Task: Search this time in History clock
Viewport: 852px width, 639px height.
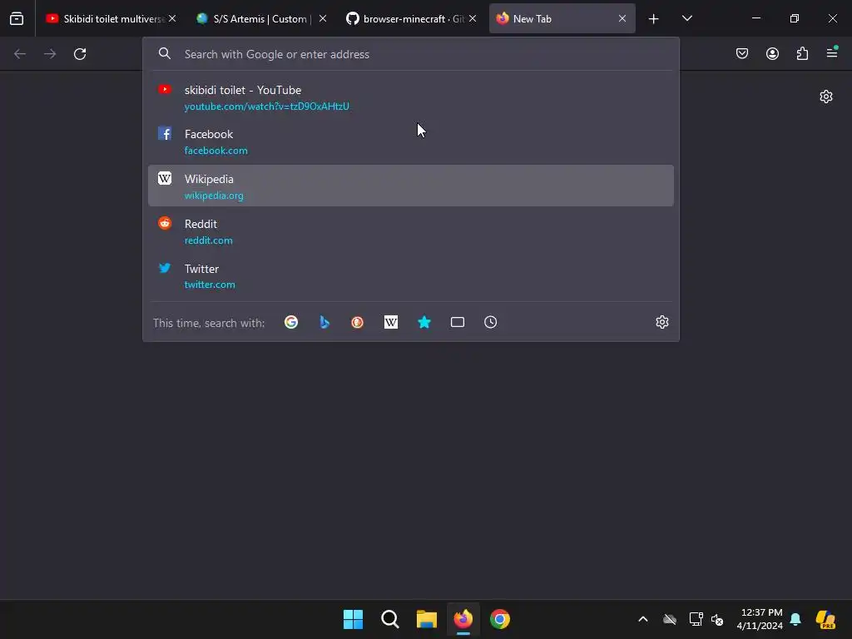Action: [491, 322]
